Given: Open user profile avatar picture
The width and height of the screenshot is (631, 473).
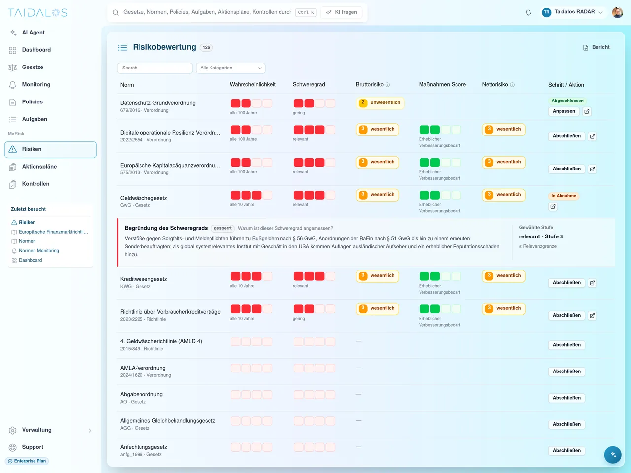Looking at the screenshot, I should (617, 13).
